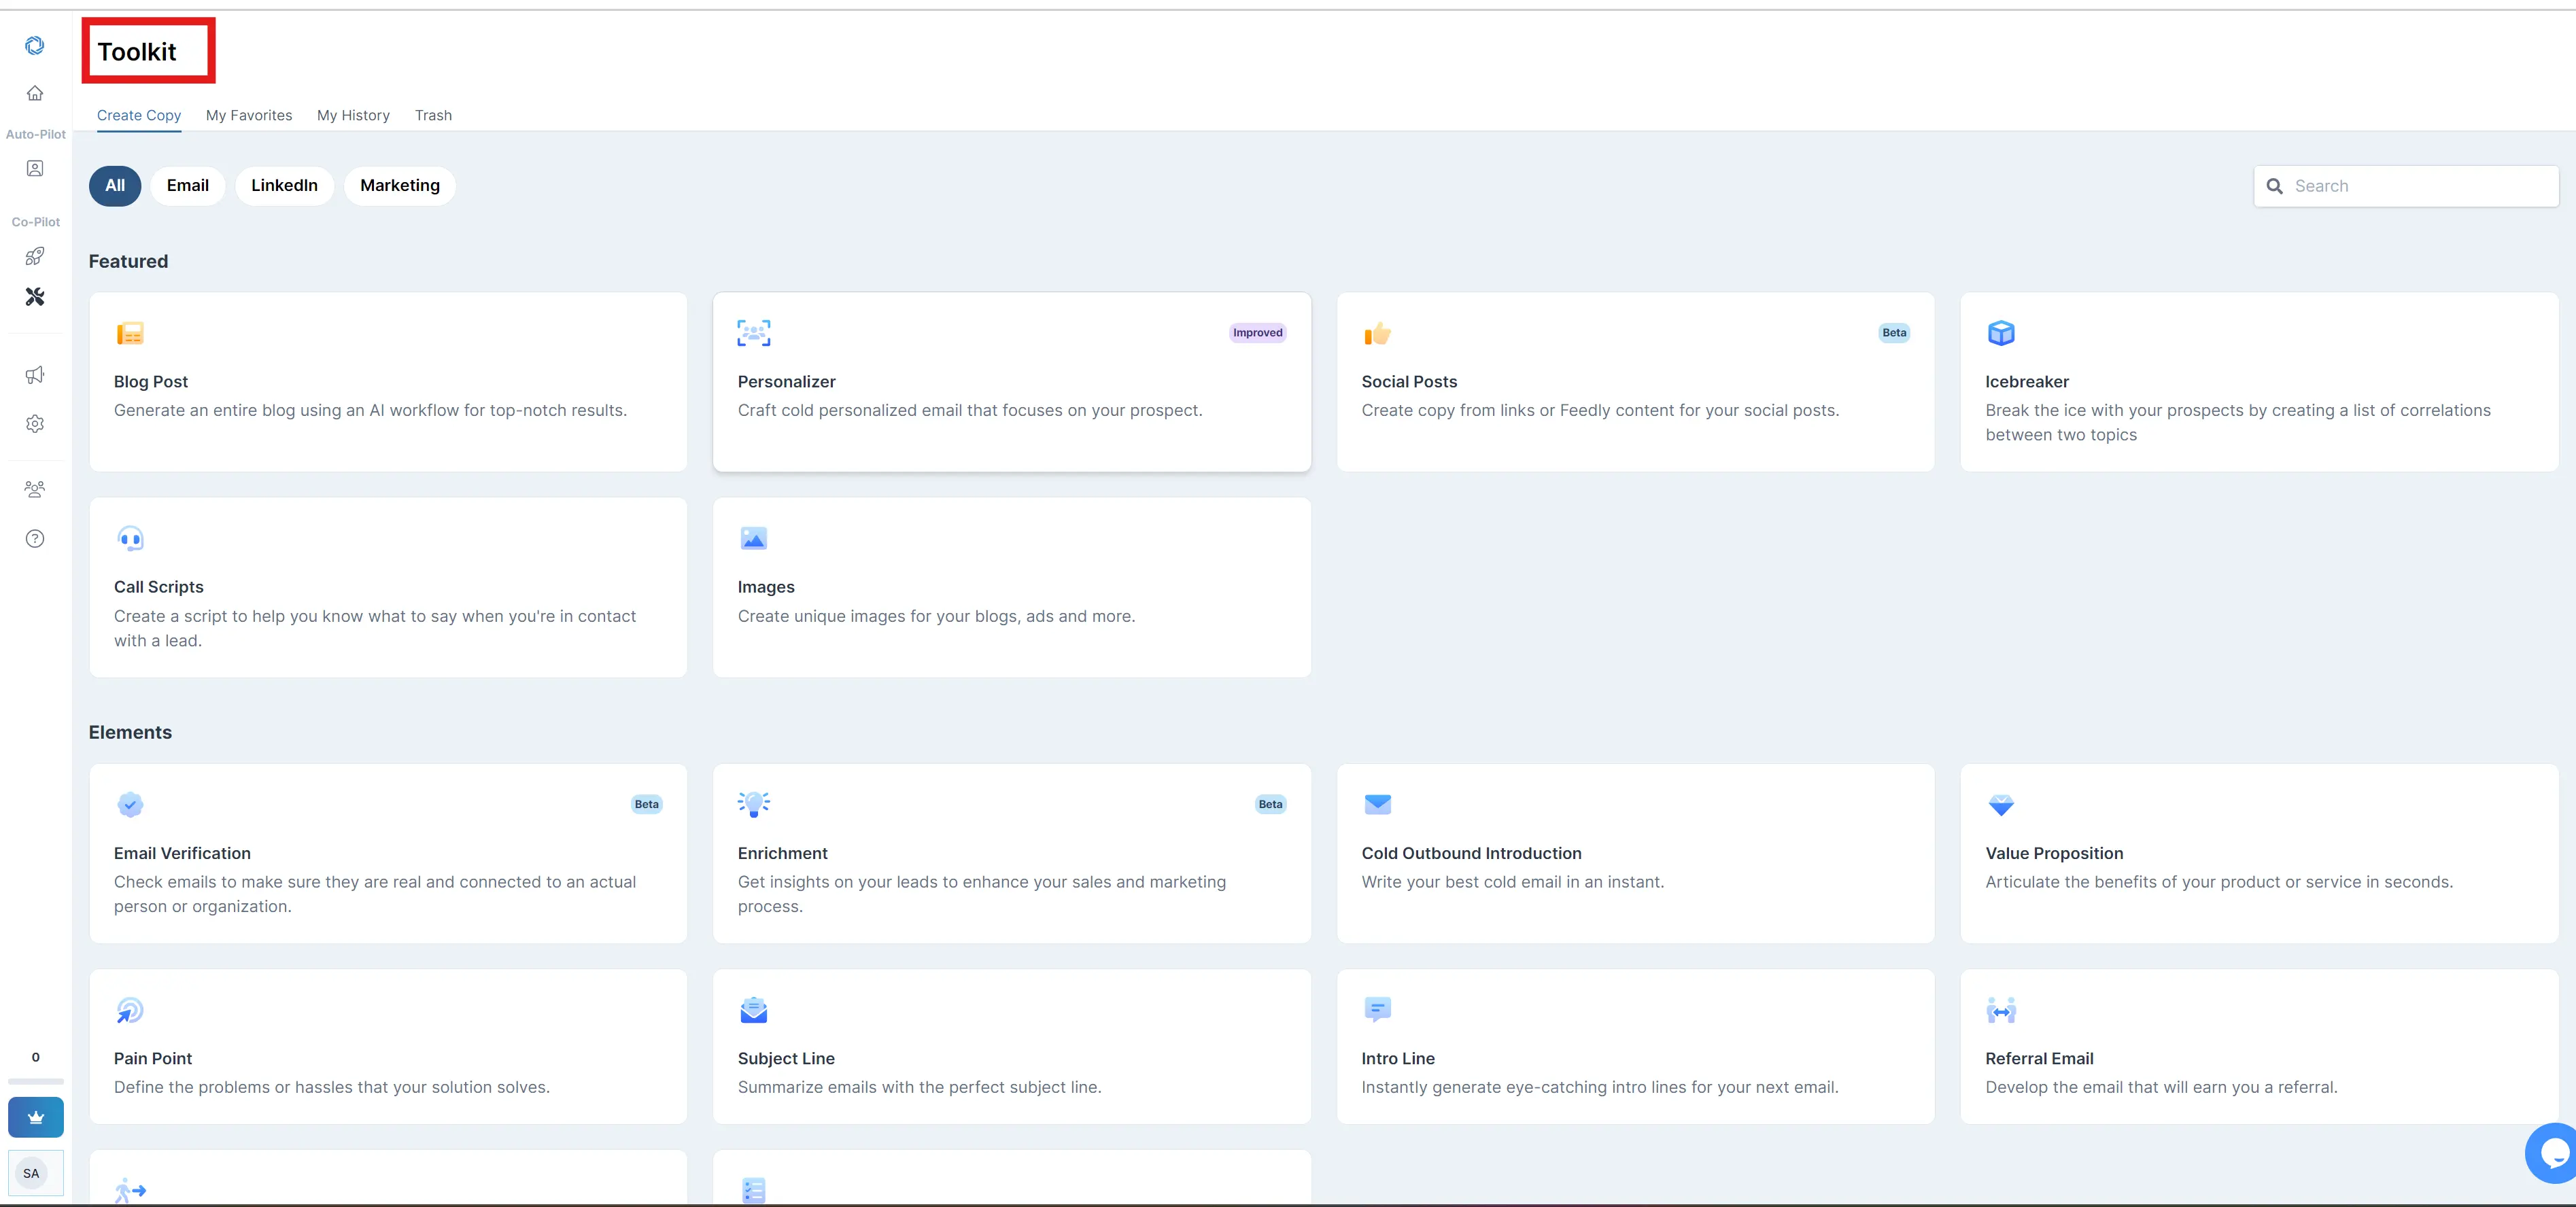Viewport: 2576px width, 1207px height.
Task: Select the toolkit wrench icon
Action: click(35, 297)
